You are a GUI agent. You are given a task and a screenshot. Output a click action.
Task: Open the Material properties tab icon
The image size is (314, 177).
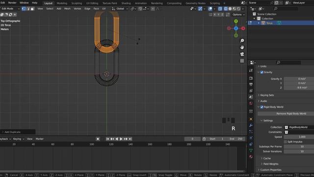251,156
